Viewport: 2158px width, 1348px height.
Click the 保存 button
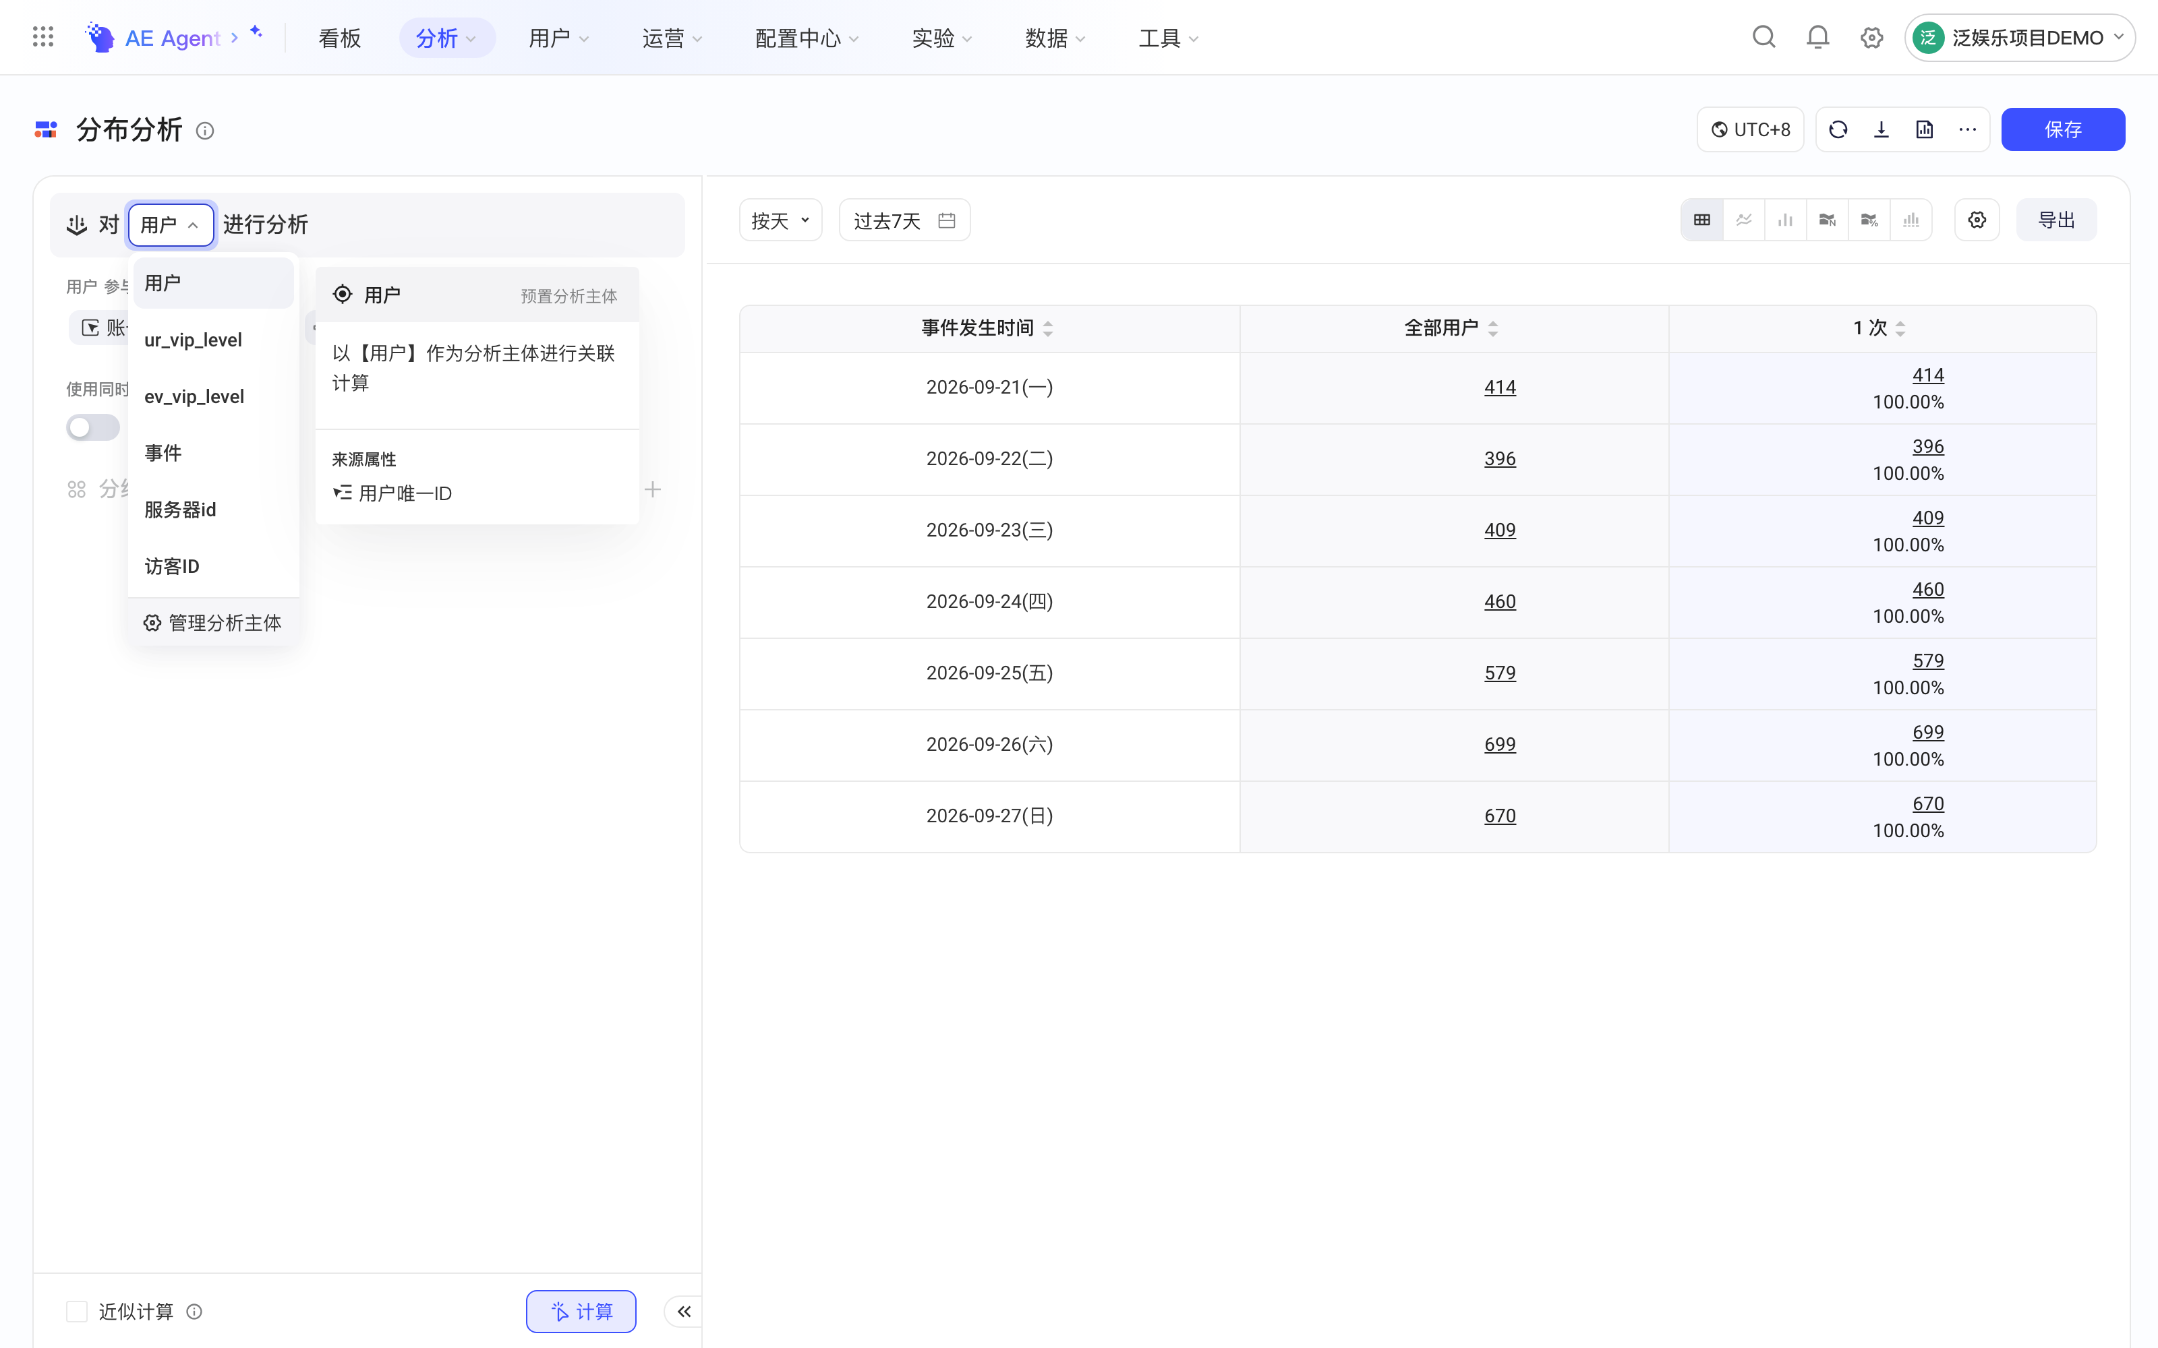[2063, 130]
